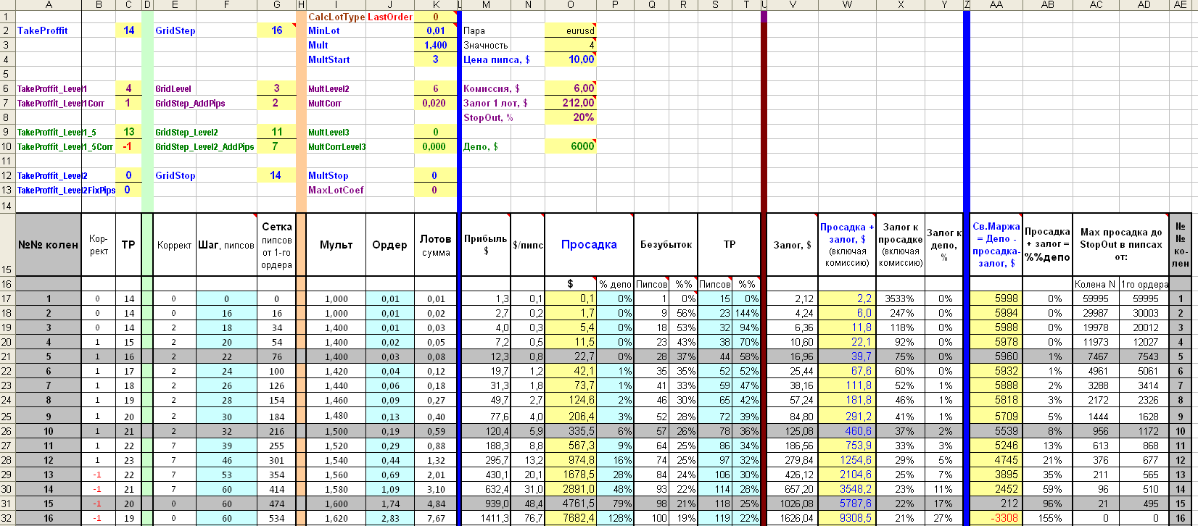Click the Залог, $ header cell

point(792,244)
